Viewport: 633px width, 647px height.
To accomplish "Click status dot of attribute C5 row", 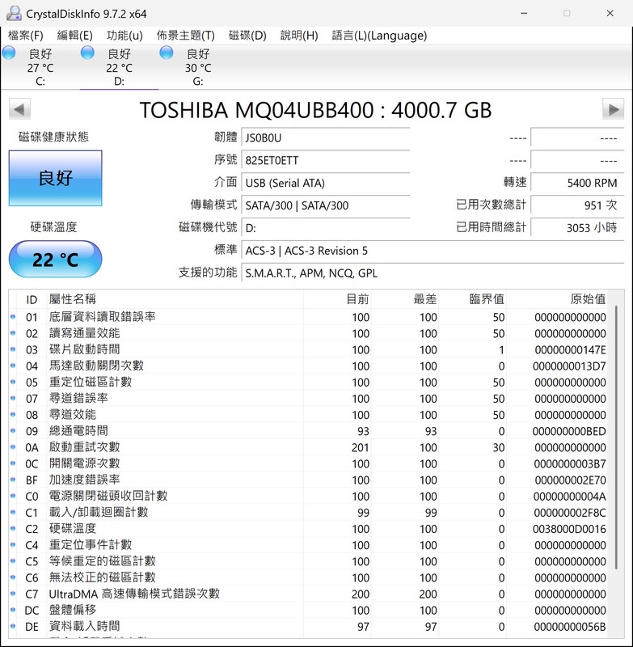I will tap(13, 561).
